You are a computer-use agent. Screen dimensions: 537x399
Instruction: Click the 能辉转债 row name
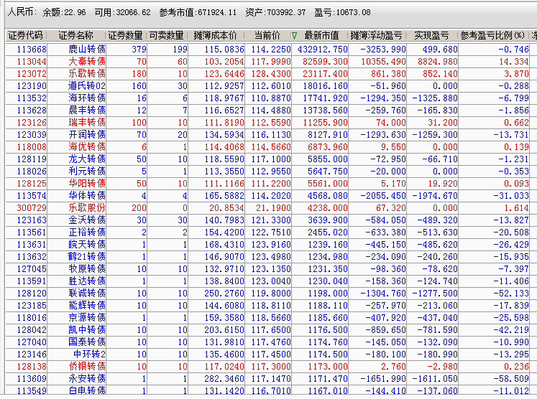pos(87,306)
